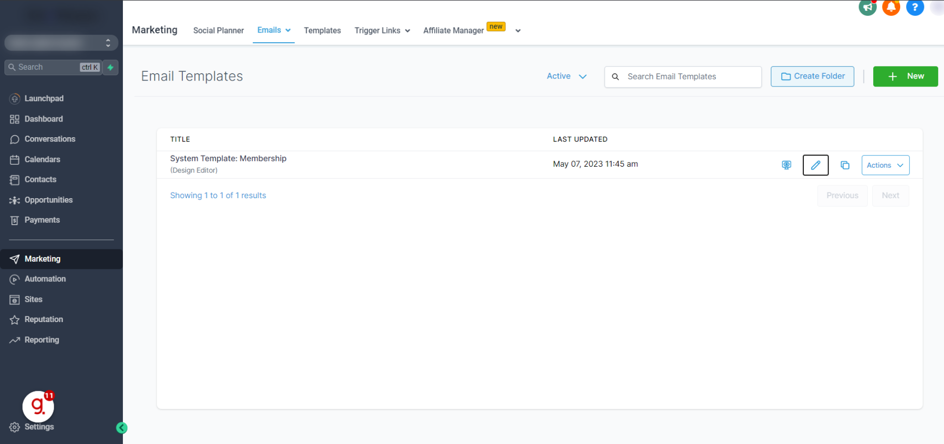The width and height of the screenshot is (944, 444).
Task: Click the Showing 1 to 1 of 1 results text
Action: click(x=218, y=196)
